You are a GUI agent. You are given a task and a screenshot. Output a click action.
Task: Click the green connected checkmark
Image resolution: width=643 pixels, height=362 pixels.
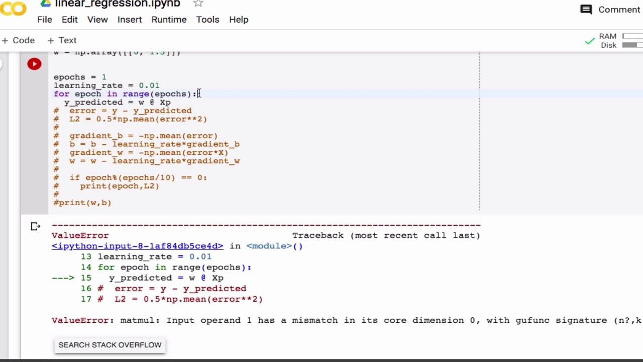(x=590, y=41)
